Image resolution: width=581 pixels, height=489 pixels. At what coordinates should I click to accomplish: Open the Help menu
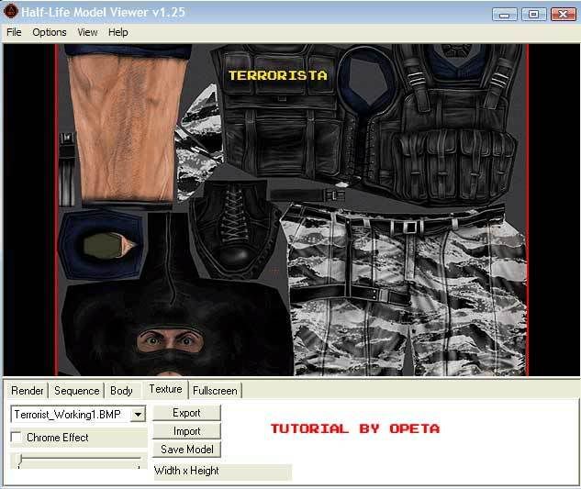pyautogui.click(x=117, y=32)
